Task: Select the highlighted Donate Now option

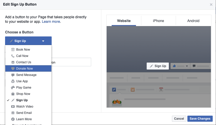Action: coord(28,69)
